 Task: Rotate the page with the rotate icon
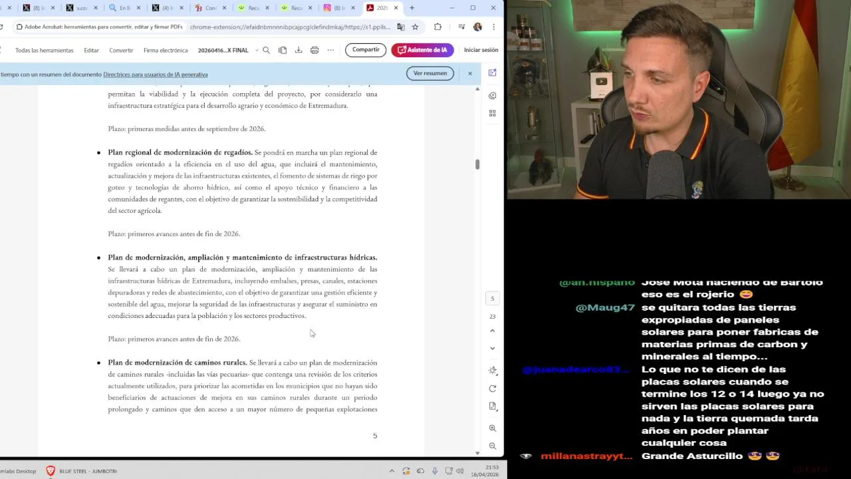(x=493, y=389)
